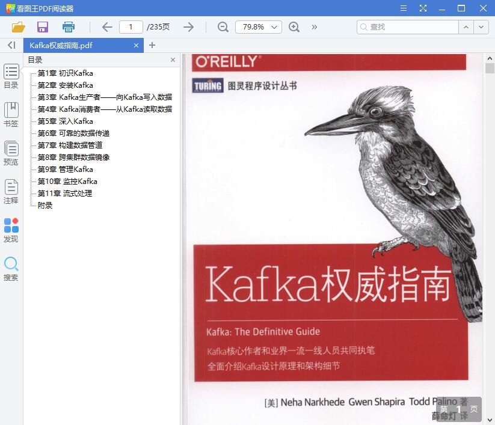This screenshot has height=425, width=495.
Task: Open the 书签 bookmarks panel
Action: pyautogui.click(x=11, y=115)
